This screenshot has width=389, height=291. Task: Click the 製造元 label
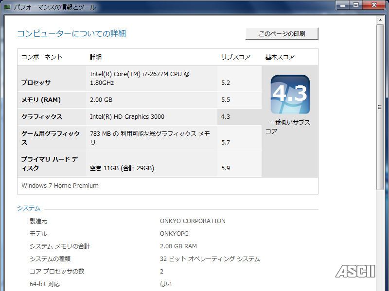(38, 221)
